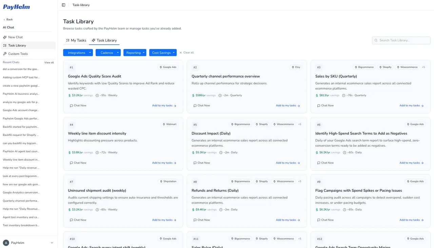Chat Now on Google Ads Quality Score Audit
Image resolution: width=434 pixels, height=248 pixels.
coord(78,106)
